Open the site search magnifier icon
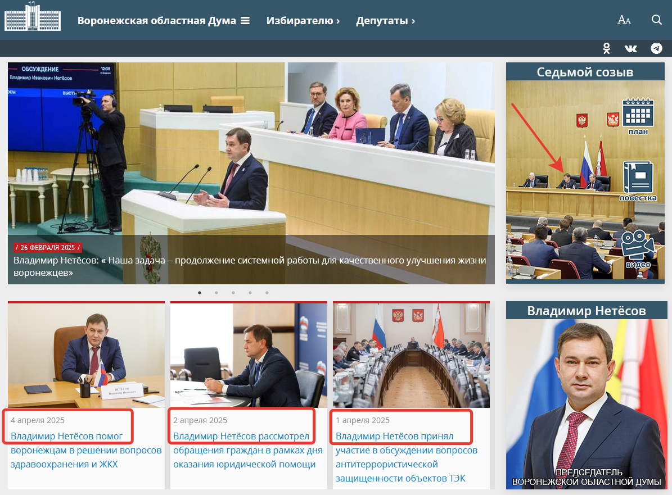672x495 pixels. [x=657, y=20]
